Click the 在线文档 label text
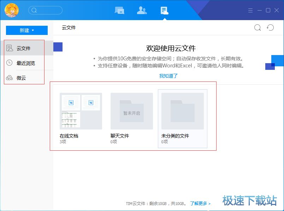Viewport: 284px width, 211px height. [x=69, y=136]
